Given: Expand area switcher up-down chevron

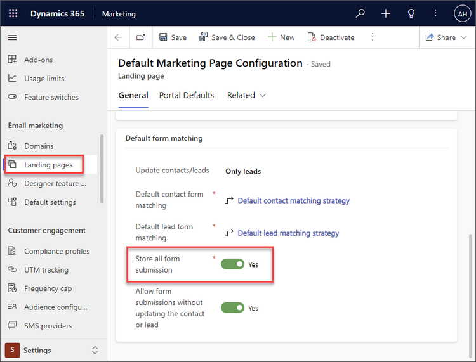Looking at the screenshot, I should click(x=95, y=350).
